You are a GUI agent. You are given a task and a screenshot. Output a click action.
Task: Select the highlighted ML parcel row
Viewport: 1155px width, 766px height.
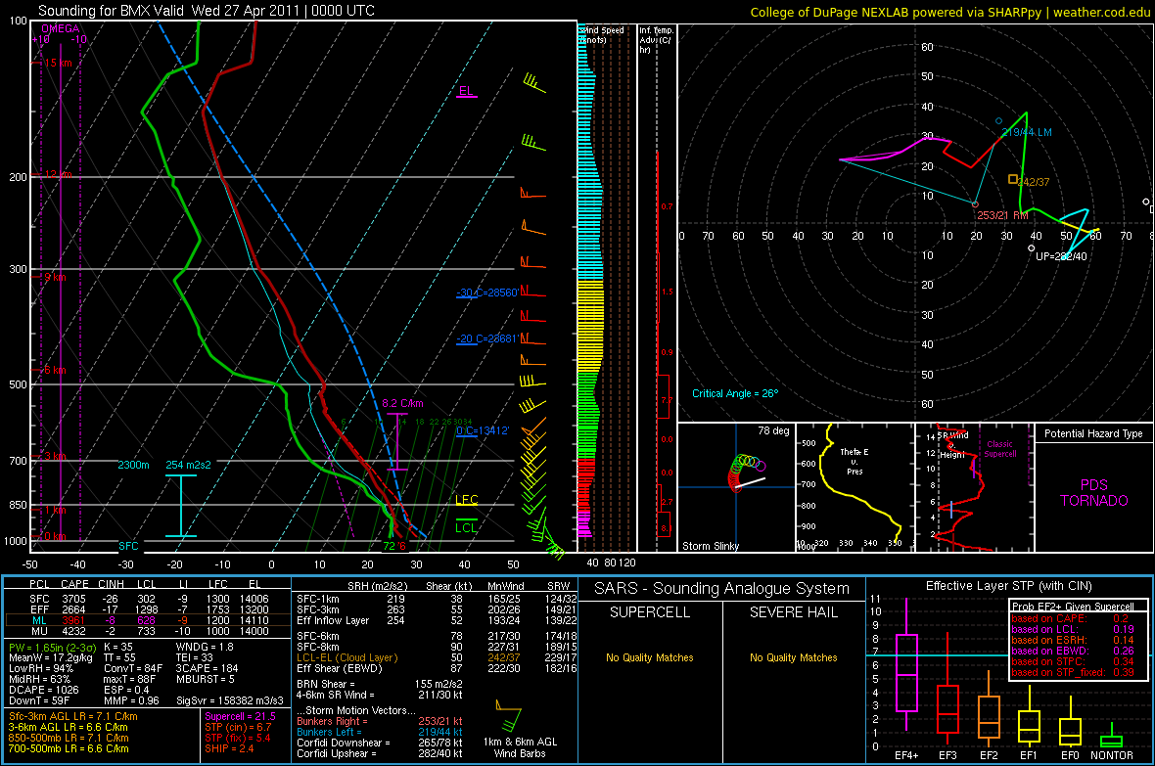147,620
